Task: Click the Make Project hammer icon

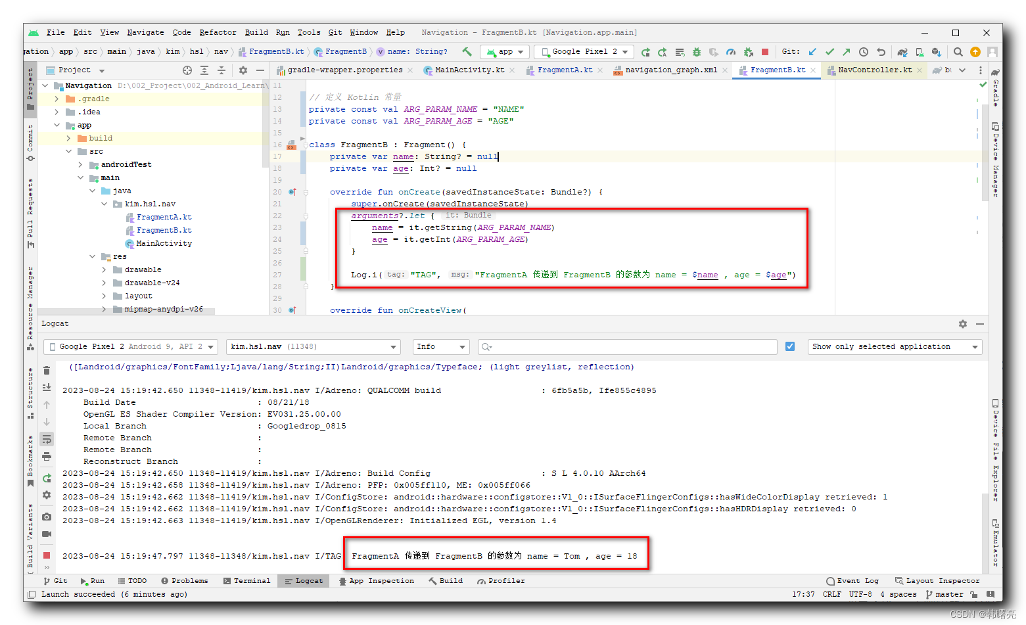Action: tap(467, 51)
